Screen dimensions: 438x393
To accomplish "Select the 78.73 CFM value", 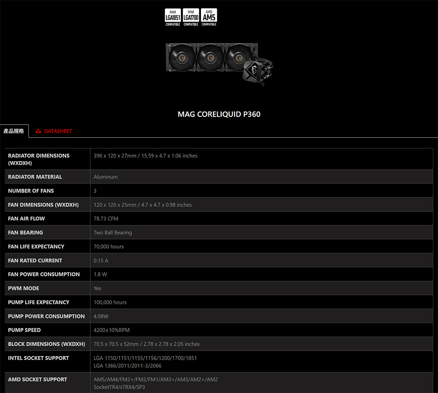I will click(106, 219).
